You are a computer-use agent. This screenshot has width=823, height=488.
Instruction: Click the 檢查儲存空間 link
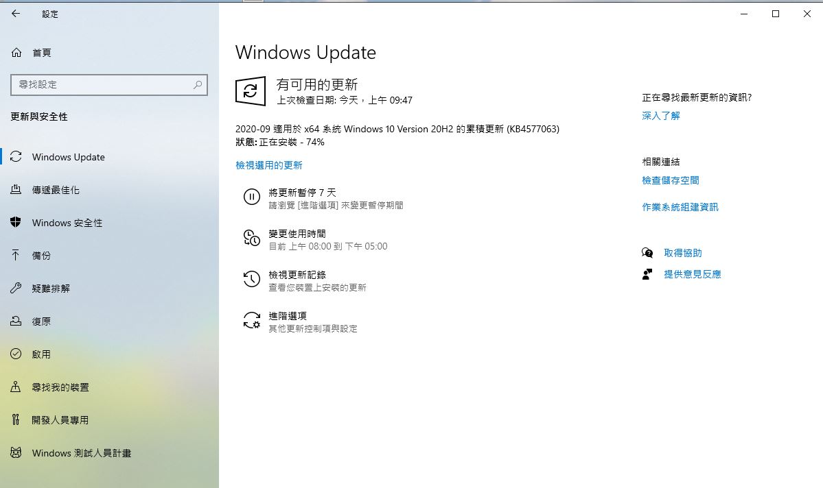(x=670, y=180)
